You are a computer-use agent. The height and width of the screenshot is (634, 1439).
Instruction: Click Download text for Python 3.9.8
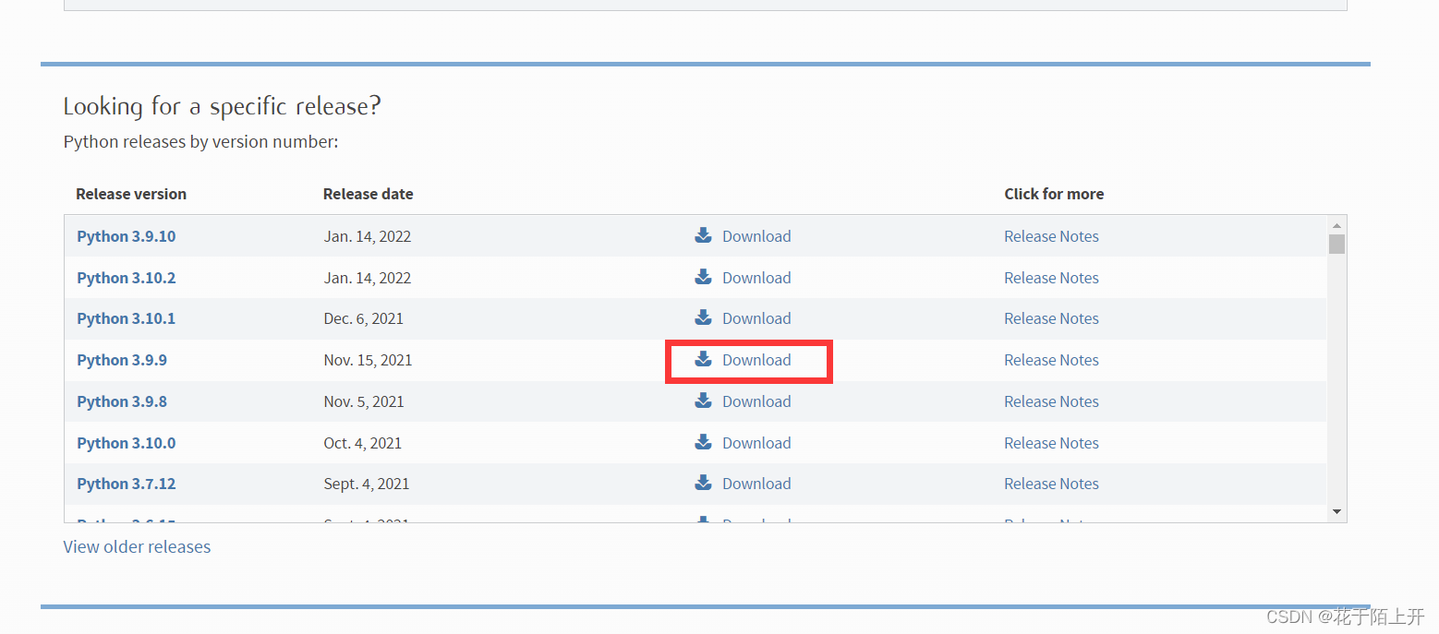(x=756, y=401)
